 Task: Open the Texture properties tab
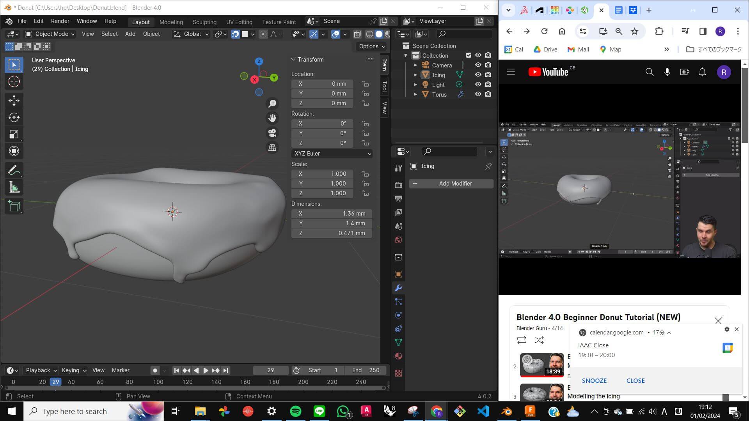click(398, 373)
